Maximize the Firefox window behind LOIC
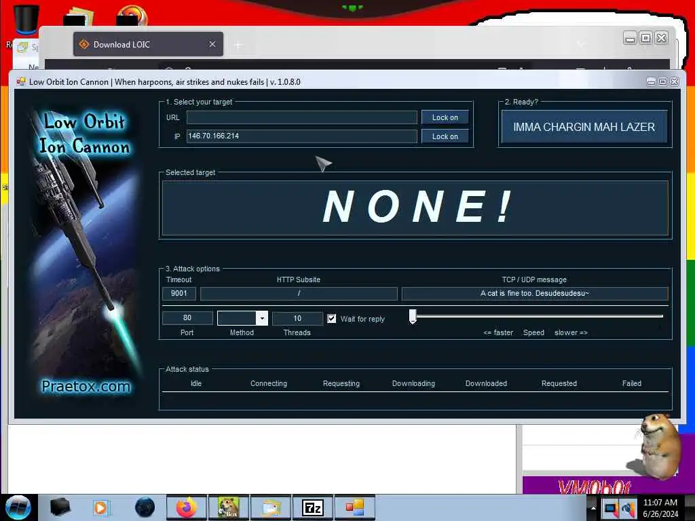The image size is (695, 521). click(646, 39)
